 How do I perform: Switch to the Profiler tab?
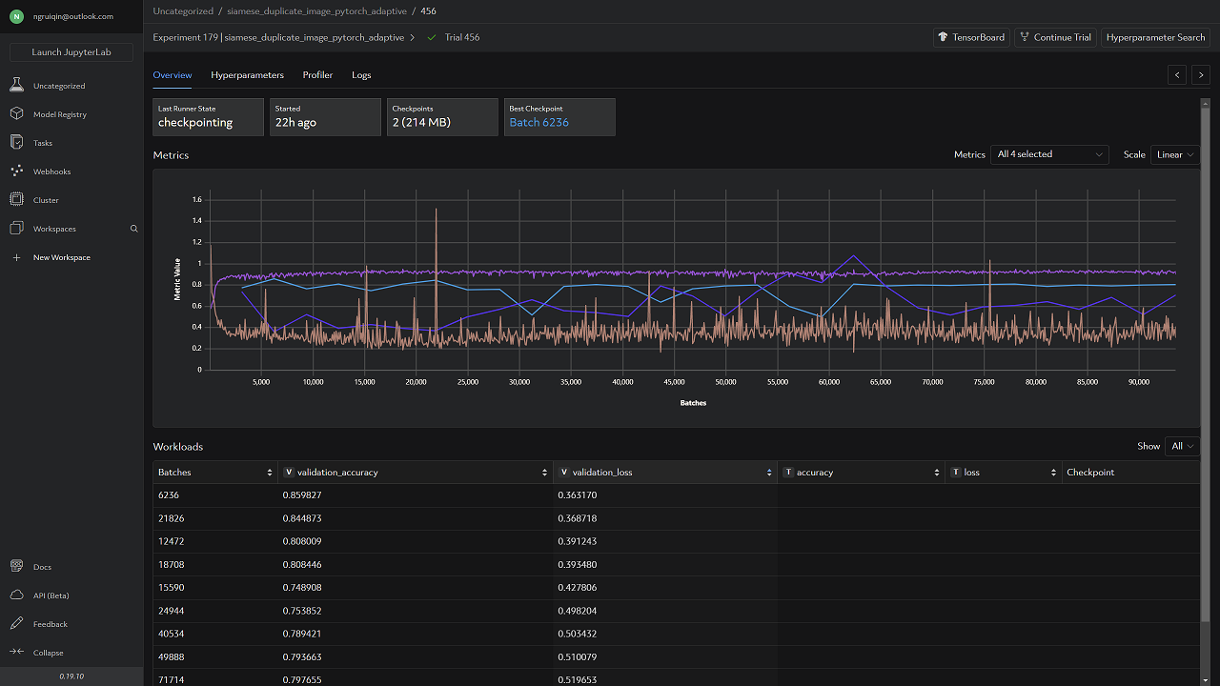click(317, 75)
